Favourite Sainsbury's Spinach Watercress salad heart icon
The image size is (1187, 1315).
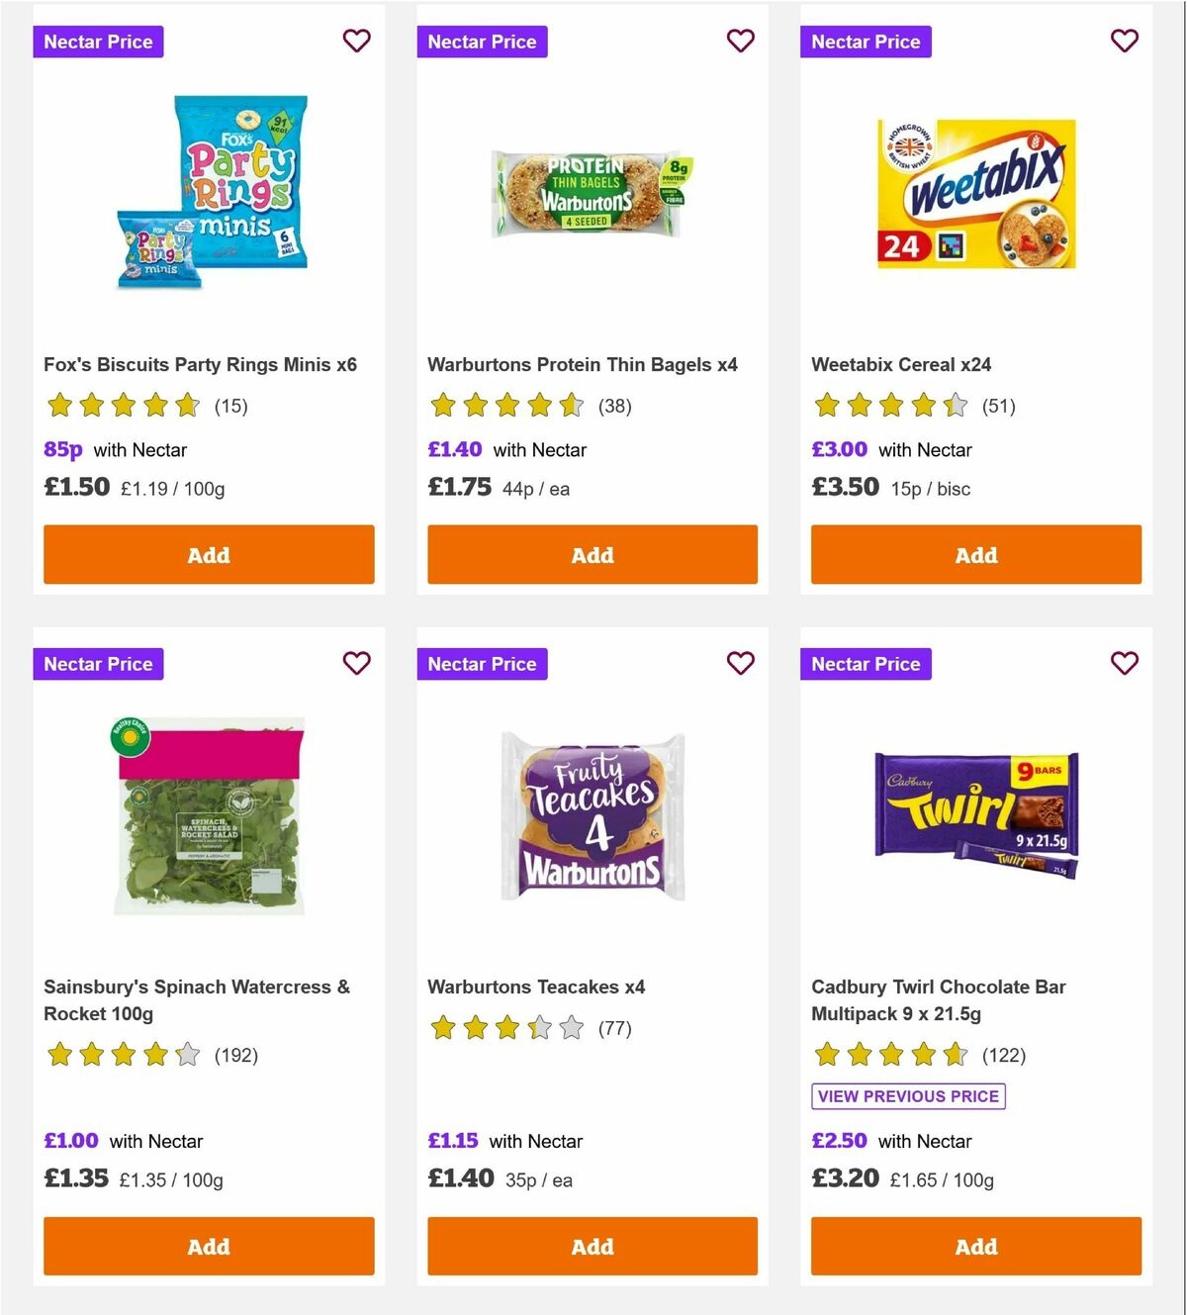pos(356,663)
